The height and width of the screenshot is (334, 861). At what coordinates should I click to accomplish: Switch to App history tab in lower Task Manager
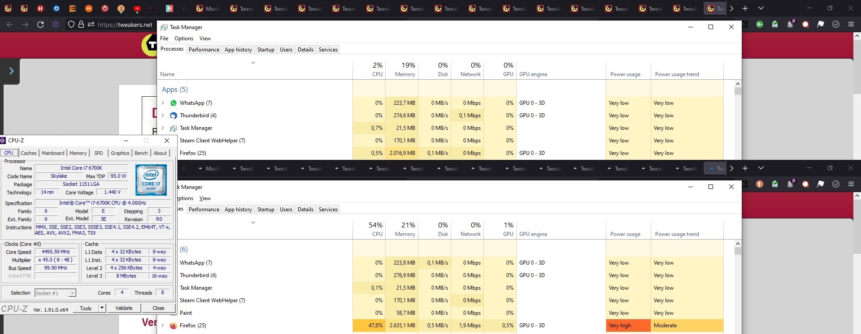point(238,210)
